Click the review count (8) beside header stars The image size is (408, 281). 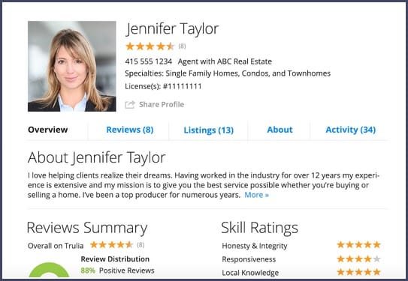(182, 46)
